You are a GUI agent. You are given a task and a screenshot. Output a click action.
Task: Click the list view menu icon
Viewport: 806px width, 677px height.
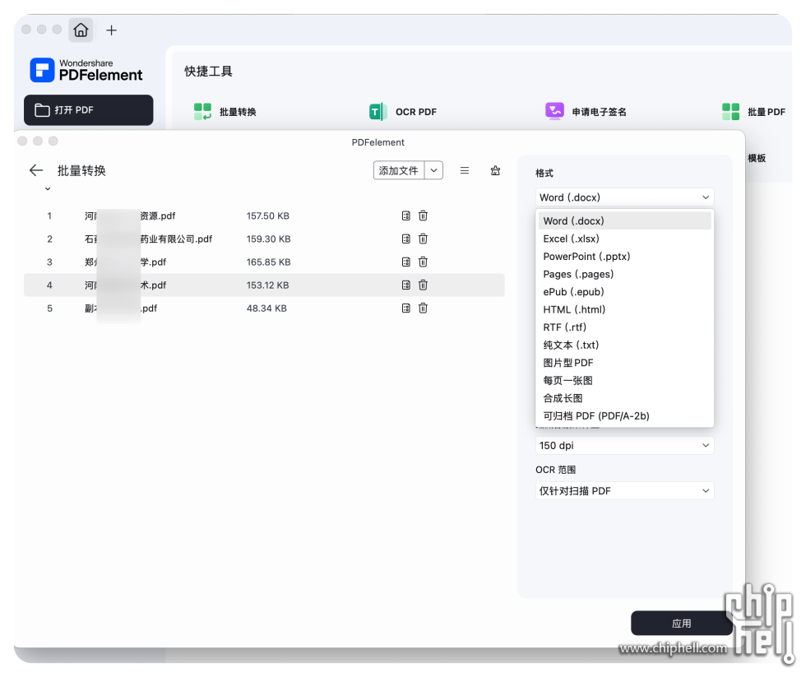[x=465, y=170]
